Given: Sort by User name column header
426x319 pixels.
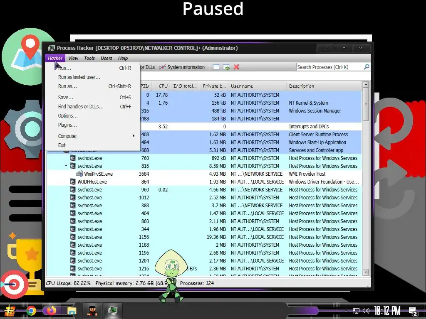Looking at the screenshot, I should [x=257, y=86].
